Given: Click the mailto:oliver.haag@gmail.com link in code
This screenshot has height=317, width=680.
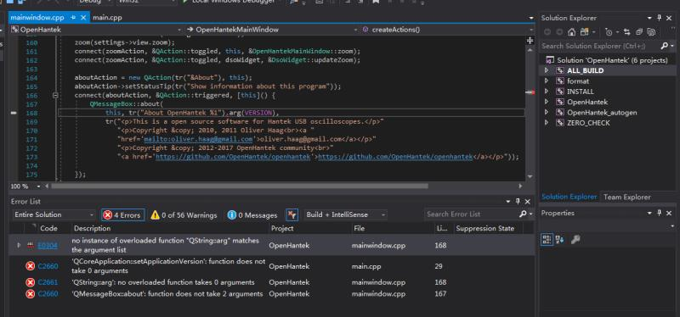Looking at the screenshot, I should 198,139.
